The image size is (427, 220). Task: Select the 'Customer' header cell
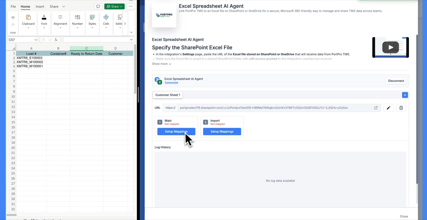click(x=115, y=54)
